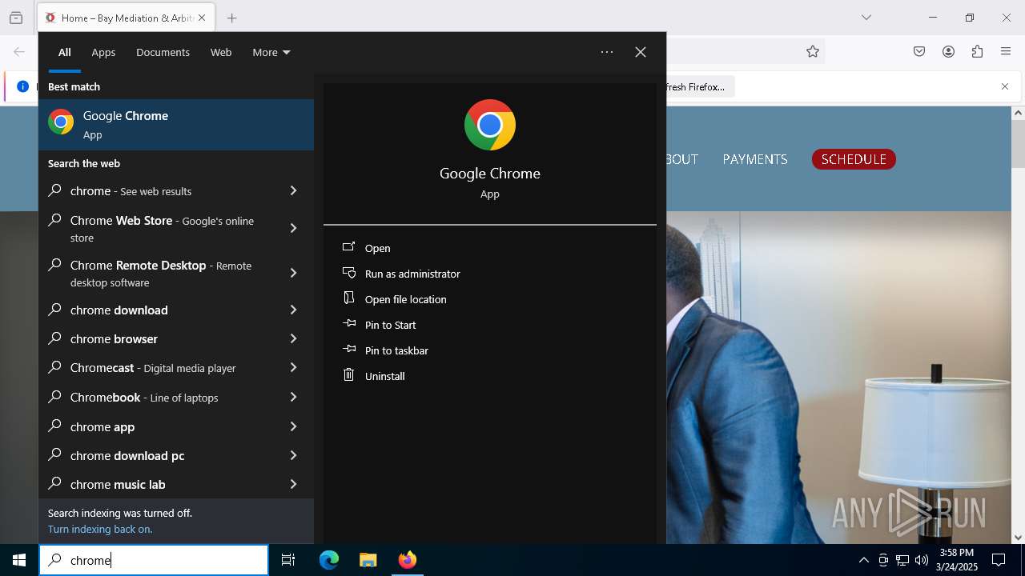This screenshot has width=1025, height=576.
Task: Bookmark this page with the star icon
Action: click(x=813, y=51)
